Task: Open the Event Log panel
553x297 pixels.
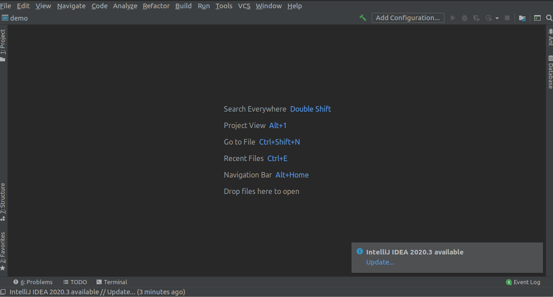Action: tap(523, 282)
